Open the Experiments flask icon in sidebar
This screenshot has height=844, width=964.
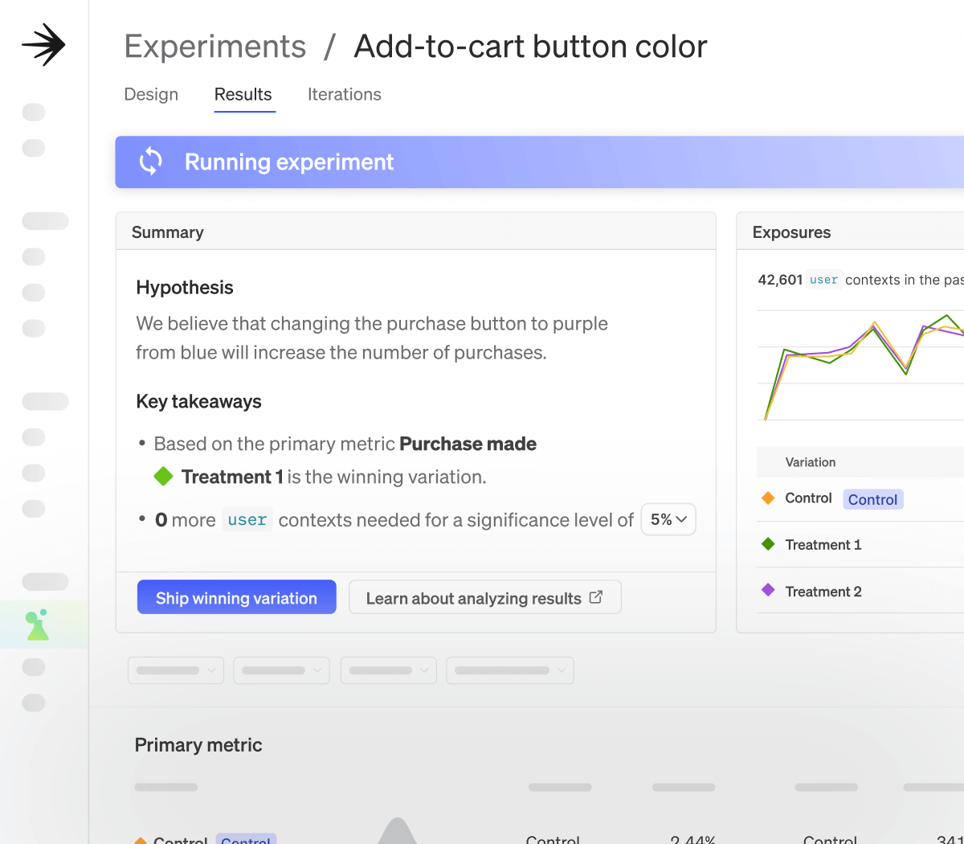pos(38,625)
